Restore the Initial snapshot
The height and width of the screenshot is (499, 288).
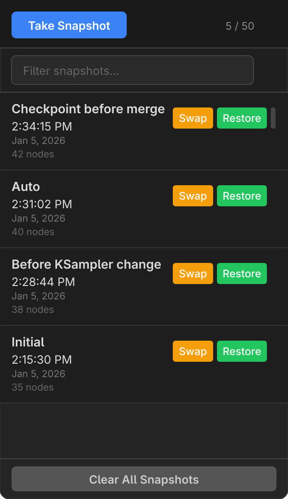click(241, 351)
